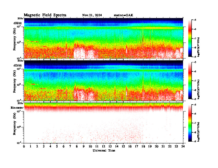
Task: Click the "-6" tick on Riometer color bar
Action: tap(195, 114)
